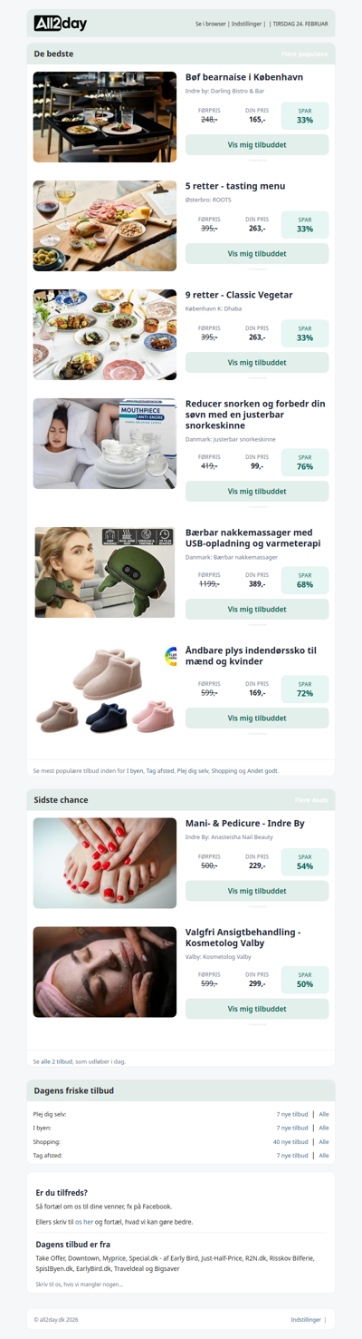
Task: Click footer Indstillinger link
Action: click(306, 1320)
